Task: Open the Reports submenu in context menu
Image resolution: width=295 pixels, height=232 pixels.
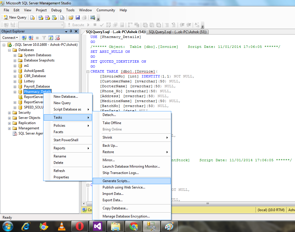Action: tap(68, 148)
